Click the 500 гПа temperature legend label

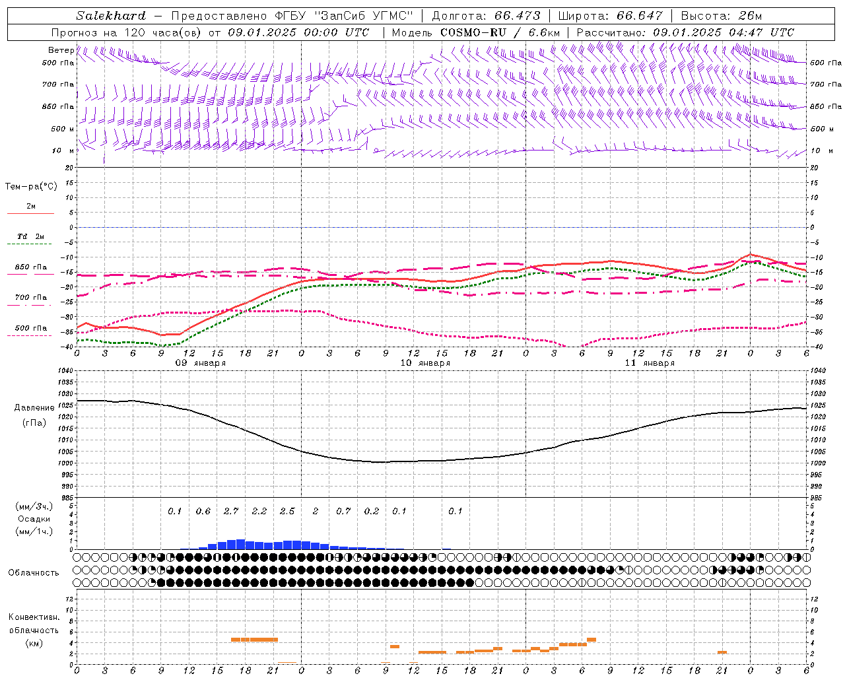pos(31,328)
